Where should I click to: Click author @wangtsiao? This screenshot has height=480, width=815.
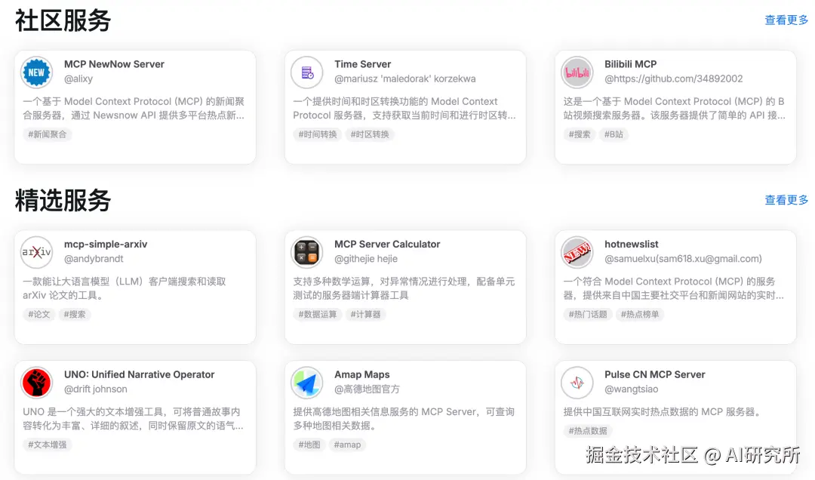coord(632,389)
